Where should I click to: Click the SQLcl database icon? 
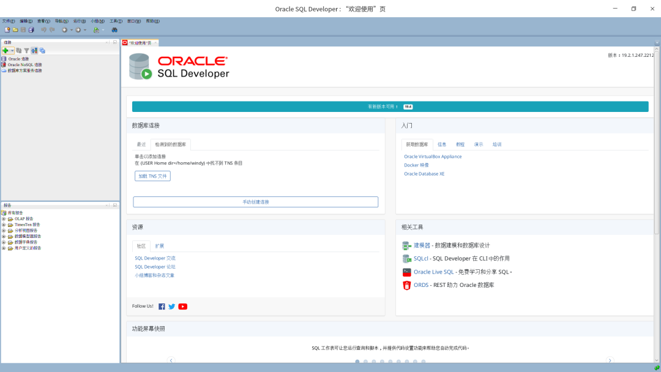tap(406, 259)
